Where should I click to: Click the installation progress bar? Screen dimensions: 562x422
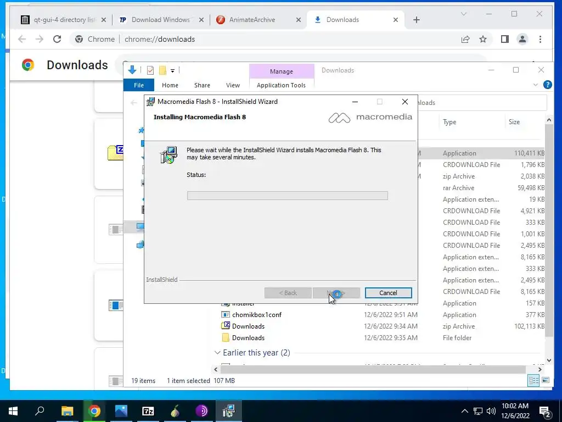tap(288, 195)
